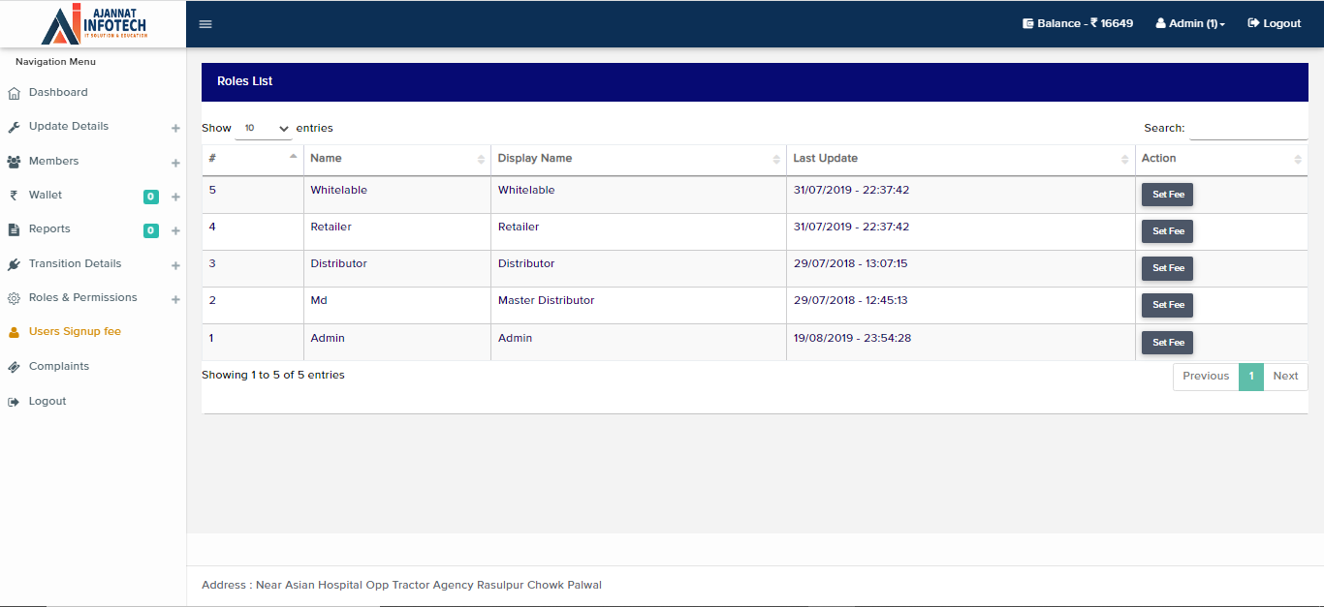Viewport: 1324px width, 607px height.
Task: Expand the Update Details submenu plus
Action: click(x=175, y=128)
